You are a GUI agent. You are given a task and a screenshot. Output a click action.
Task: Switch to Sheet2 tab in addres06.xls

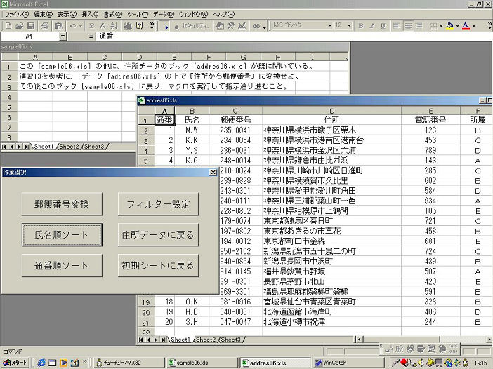tap(204, 340)
